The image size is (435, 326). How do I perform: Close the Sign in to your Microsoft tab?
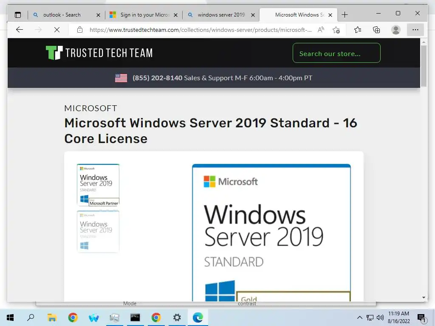[175, 15]
